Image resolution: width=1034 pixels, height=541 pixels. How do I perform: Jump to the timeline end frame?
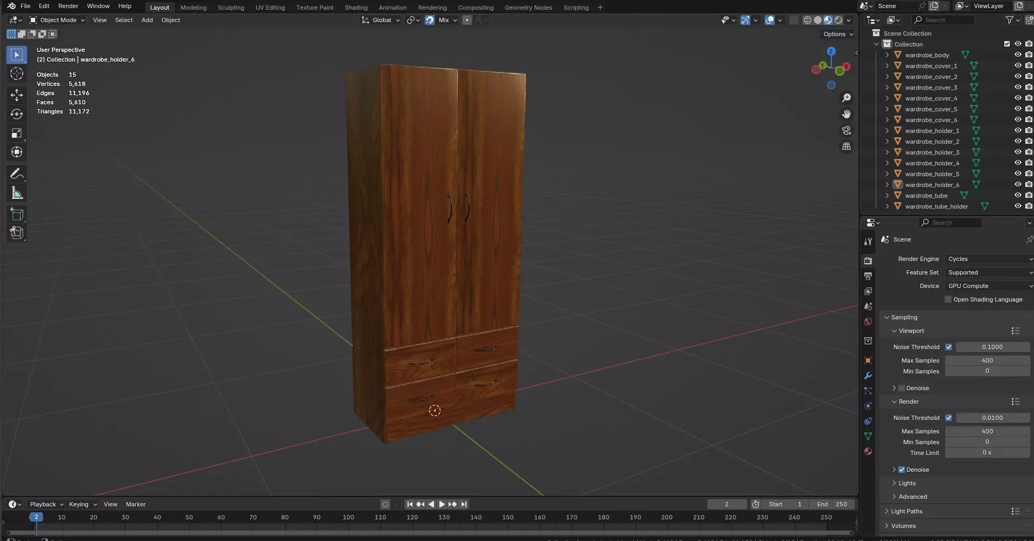coord(463,504)
